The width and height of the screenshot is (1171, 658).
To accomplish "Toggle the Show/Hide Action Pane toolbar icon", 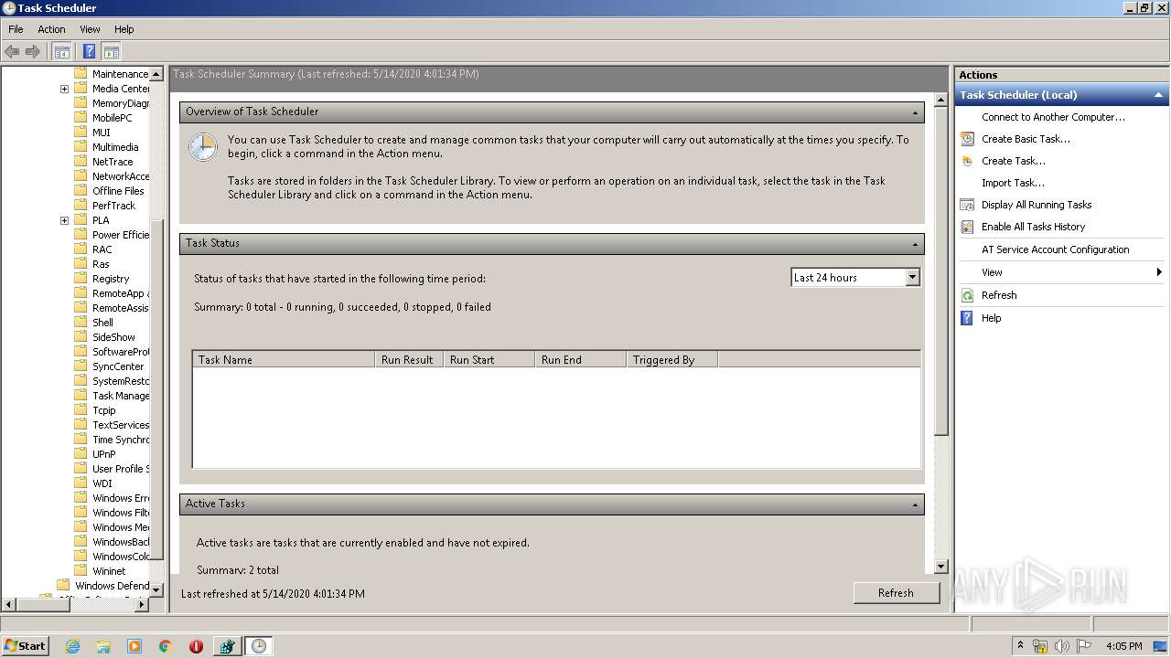I will point(112,51).
